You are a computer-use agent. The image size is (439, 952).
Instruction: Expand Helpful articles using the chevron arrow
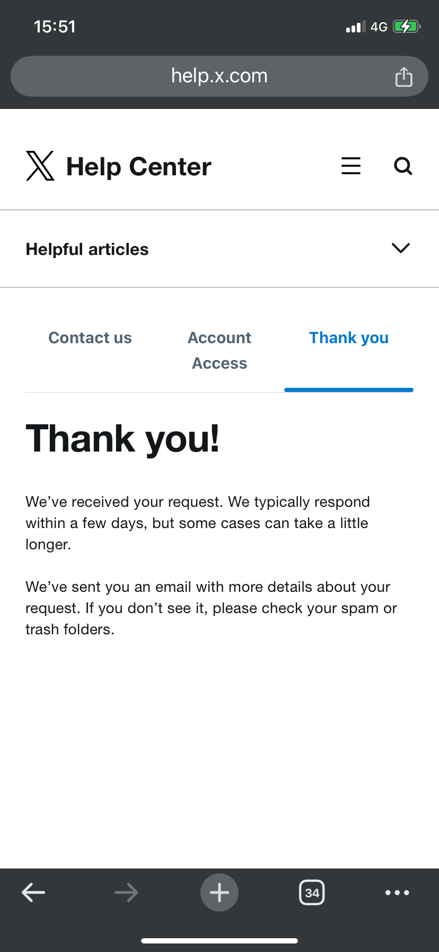click(x=400, y=248)
